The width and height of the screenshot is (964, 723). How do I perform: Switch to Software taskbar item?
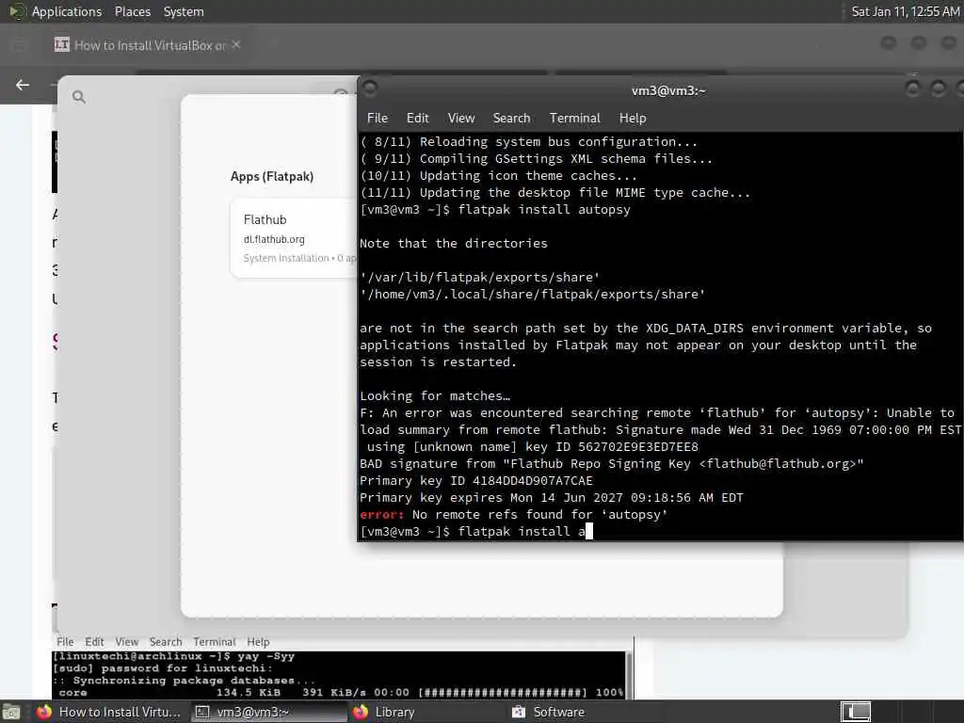[x=586, y=712]
